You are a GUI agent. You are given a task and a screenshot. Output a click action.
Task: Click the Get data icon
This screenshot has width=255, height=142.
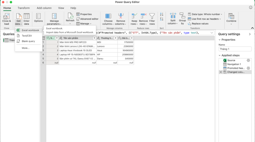(19, 16)
